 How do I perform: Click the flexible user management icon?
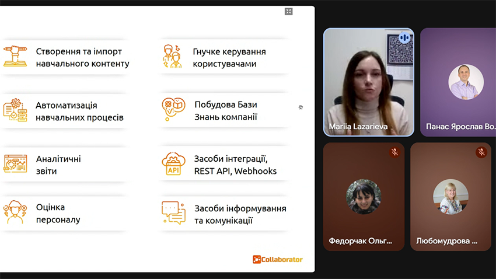[x=172, y=57]
